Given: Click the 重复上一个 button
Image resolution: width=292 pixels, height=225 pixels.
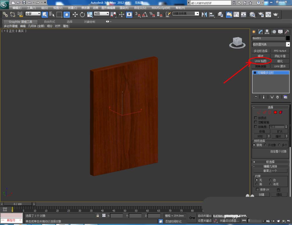Looking at the screenshot, I should coord(270,171).
